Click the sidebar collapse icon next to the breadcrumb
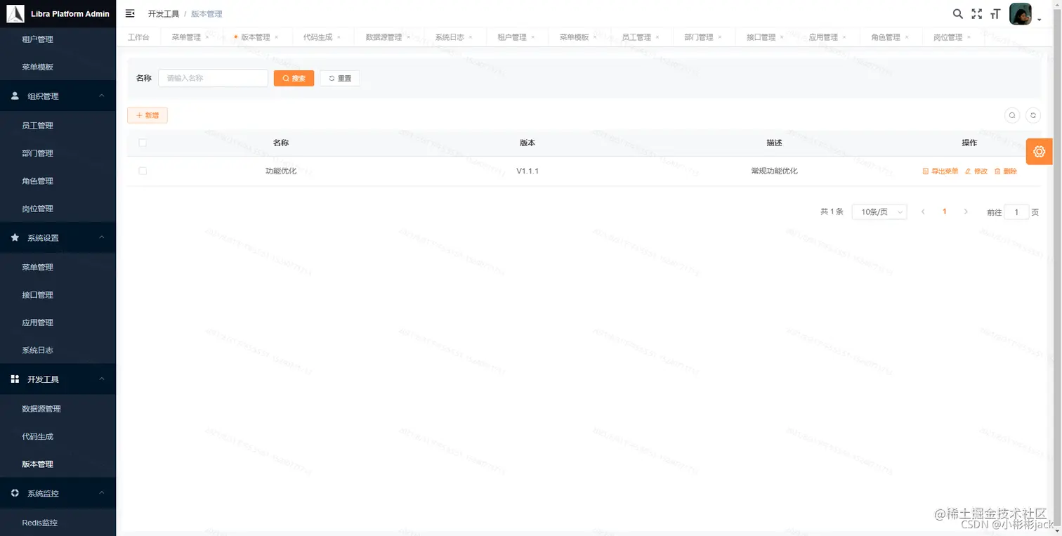1062x536 pixels. point(129,13)
